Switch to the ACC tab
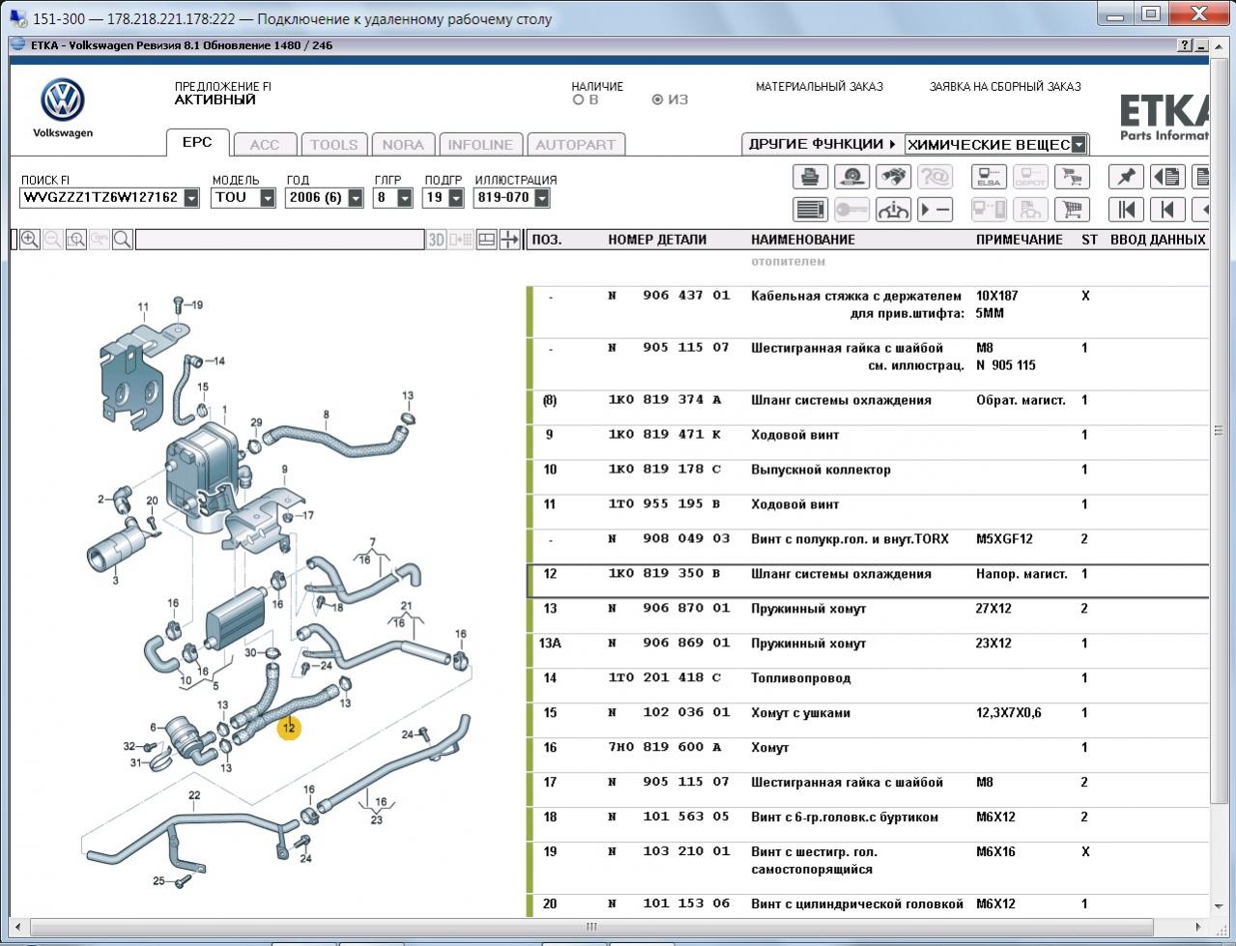 (265, 145)
